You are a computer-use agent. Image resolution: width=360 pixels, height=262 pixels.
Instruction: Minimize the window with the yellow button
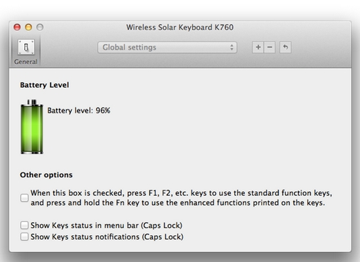tap(28, 28)
